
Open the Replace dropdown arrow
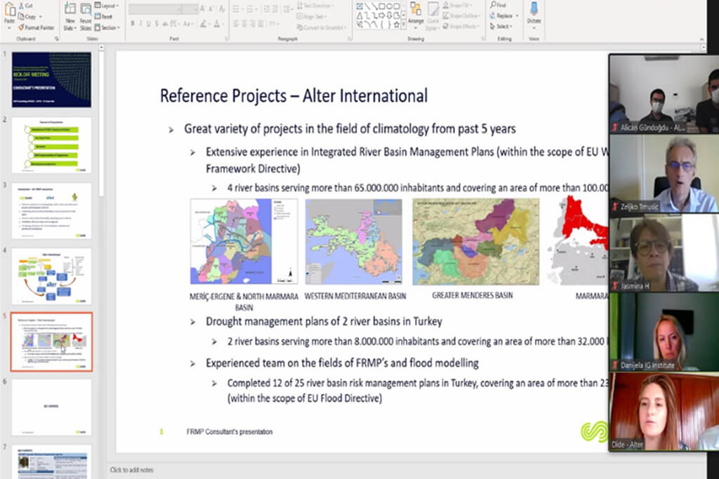(516, 15)
